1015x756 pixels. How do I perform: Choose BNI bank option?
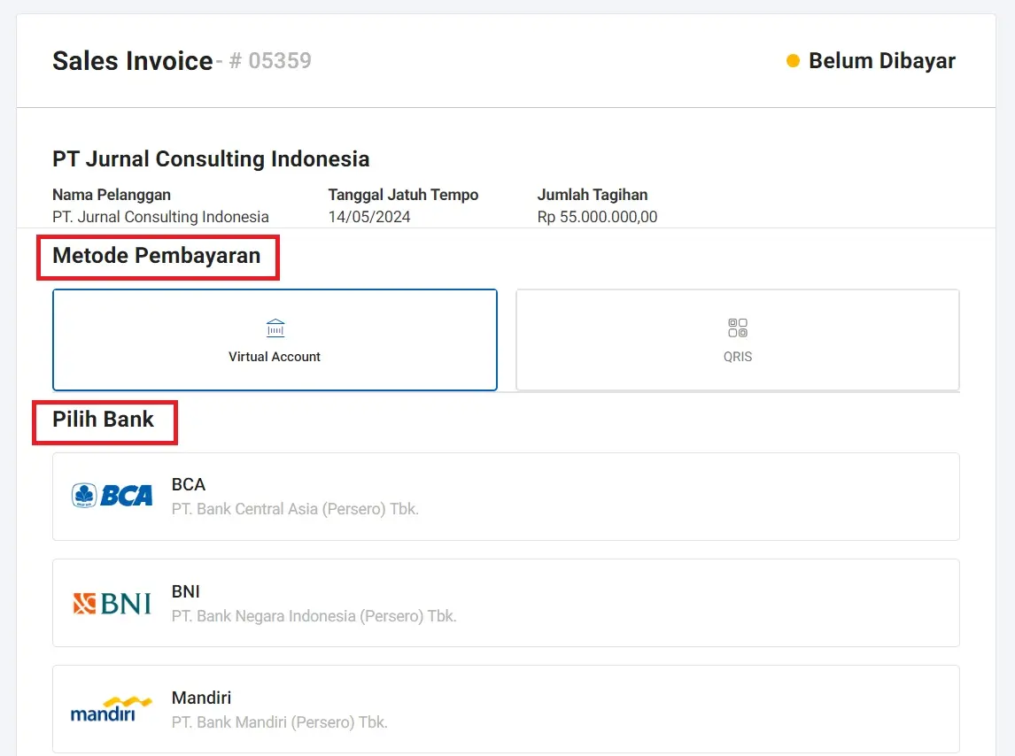tap(506, 603)
